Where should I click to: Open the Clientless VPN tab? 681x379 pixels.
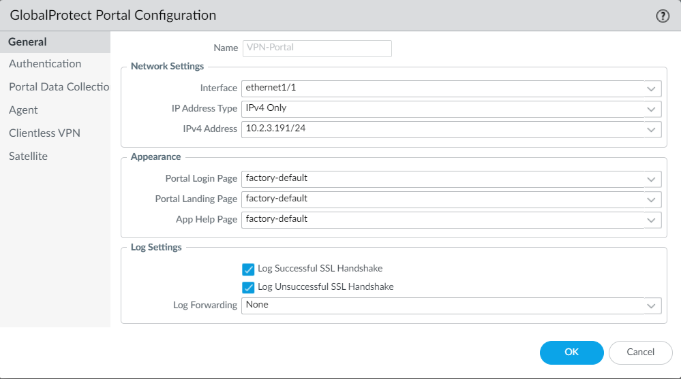click(44, 133)
